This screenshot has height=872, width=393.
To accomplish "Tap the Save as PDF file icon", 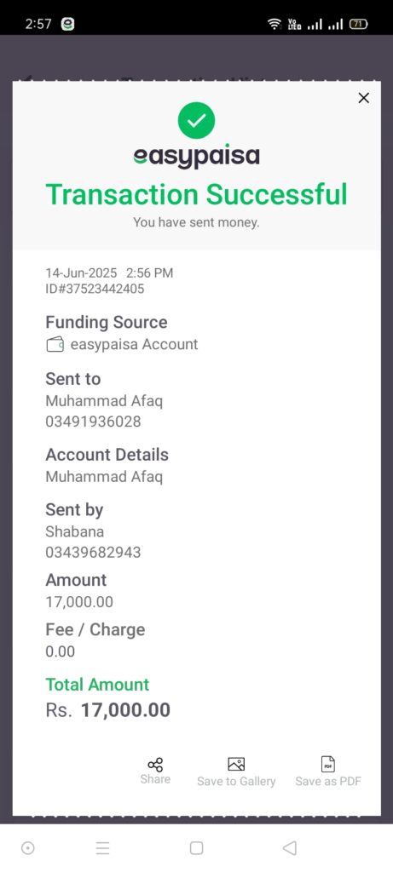I will [x=328, y=764].
